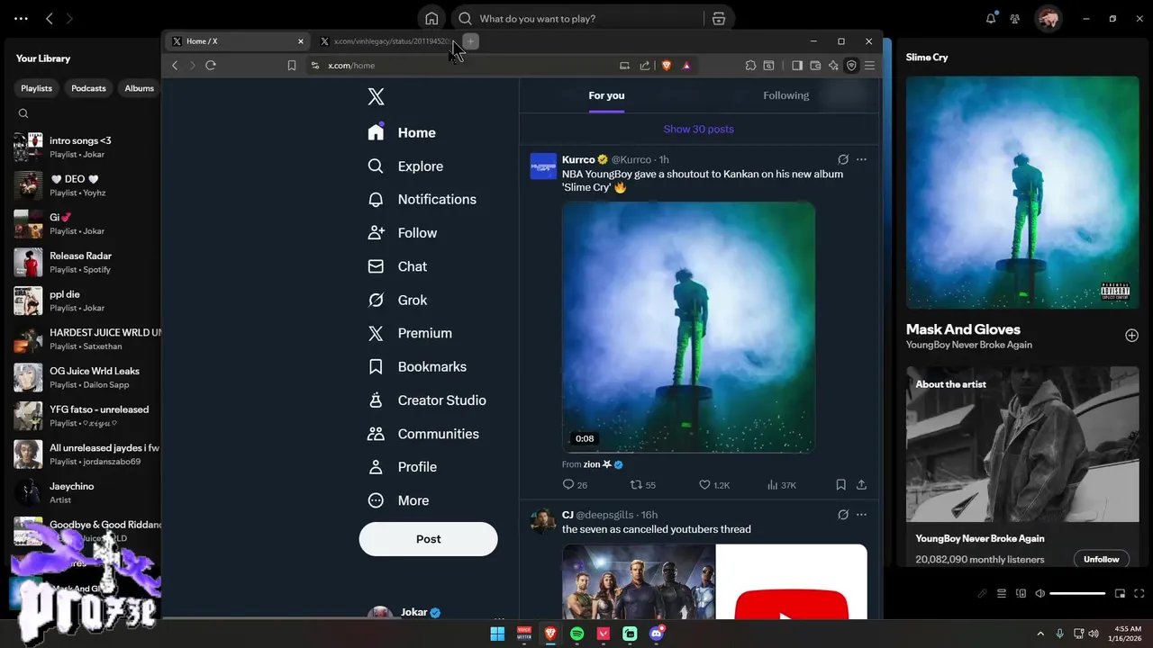The height and width of the screenshot is (648, 1153).
Task: Open Explore in X sidebar
Action: tap(405, 166)
